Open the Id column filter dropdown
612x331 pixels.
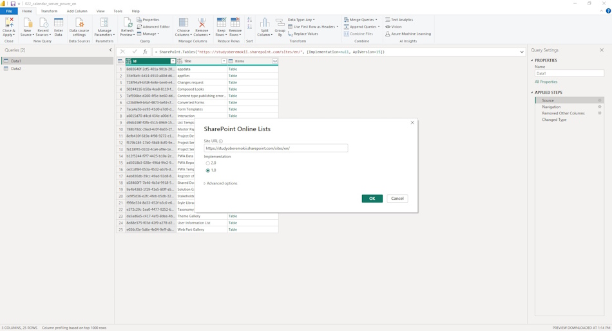[173, 61]
